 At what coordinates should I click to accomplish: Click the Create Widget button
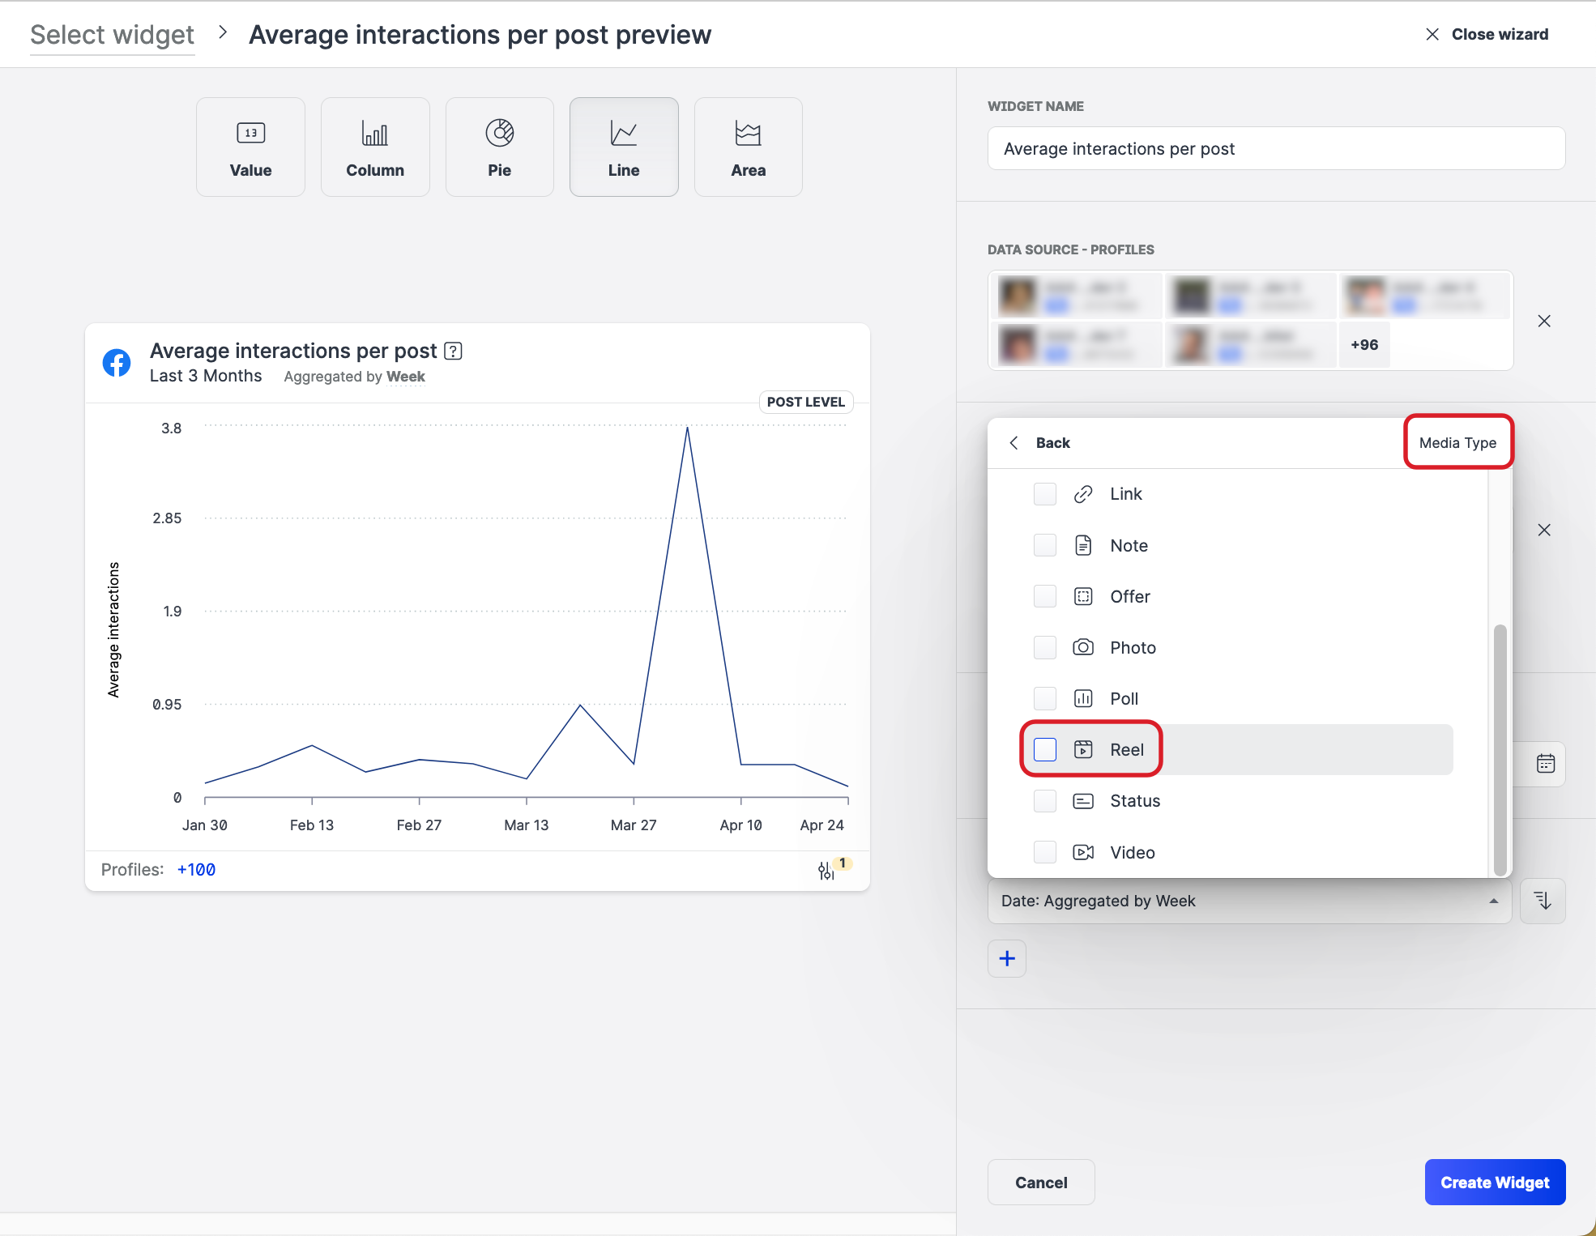[1494, 1182]
